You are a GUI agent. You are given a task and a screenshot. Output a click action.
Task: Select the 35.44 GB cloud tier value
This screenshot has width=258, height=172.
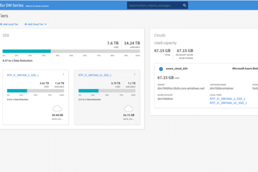[x=57, y=115]
